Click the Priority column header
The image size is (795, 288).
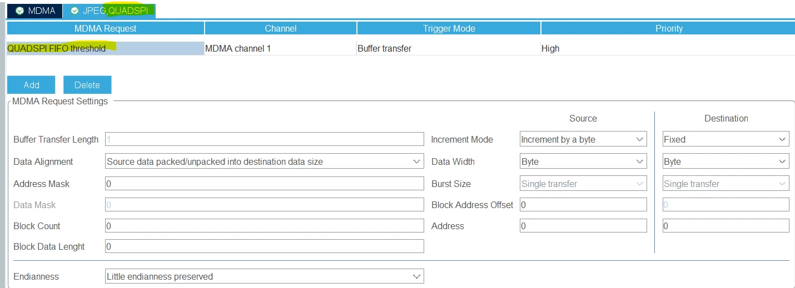[x=668, y=28]
